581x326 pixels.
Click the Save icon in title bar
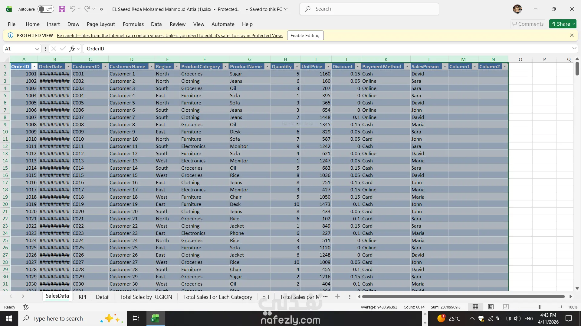[x=62, y=9]
